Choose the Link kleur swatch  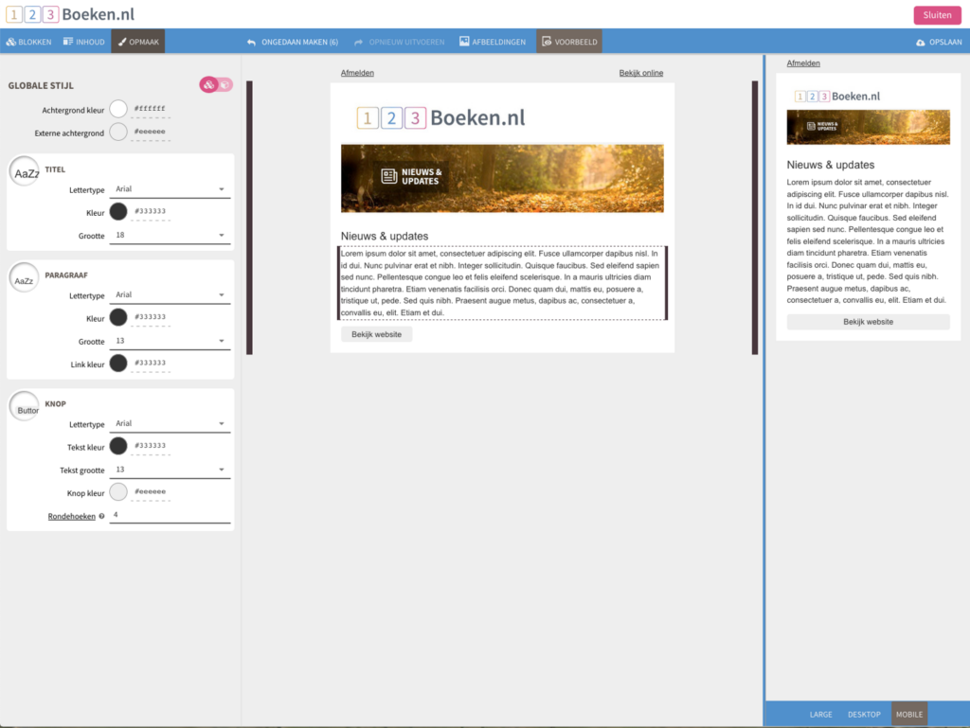coord(118,364)
